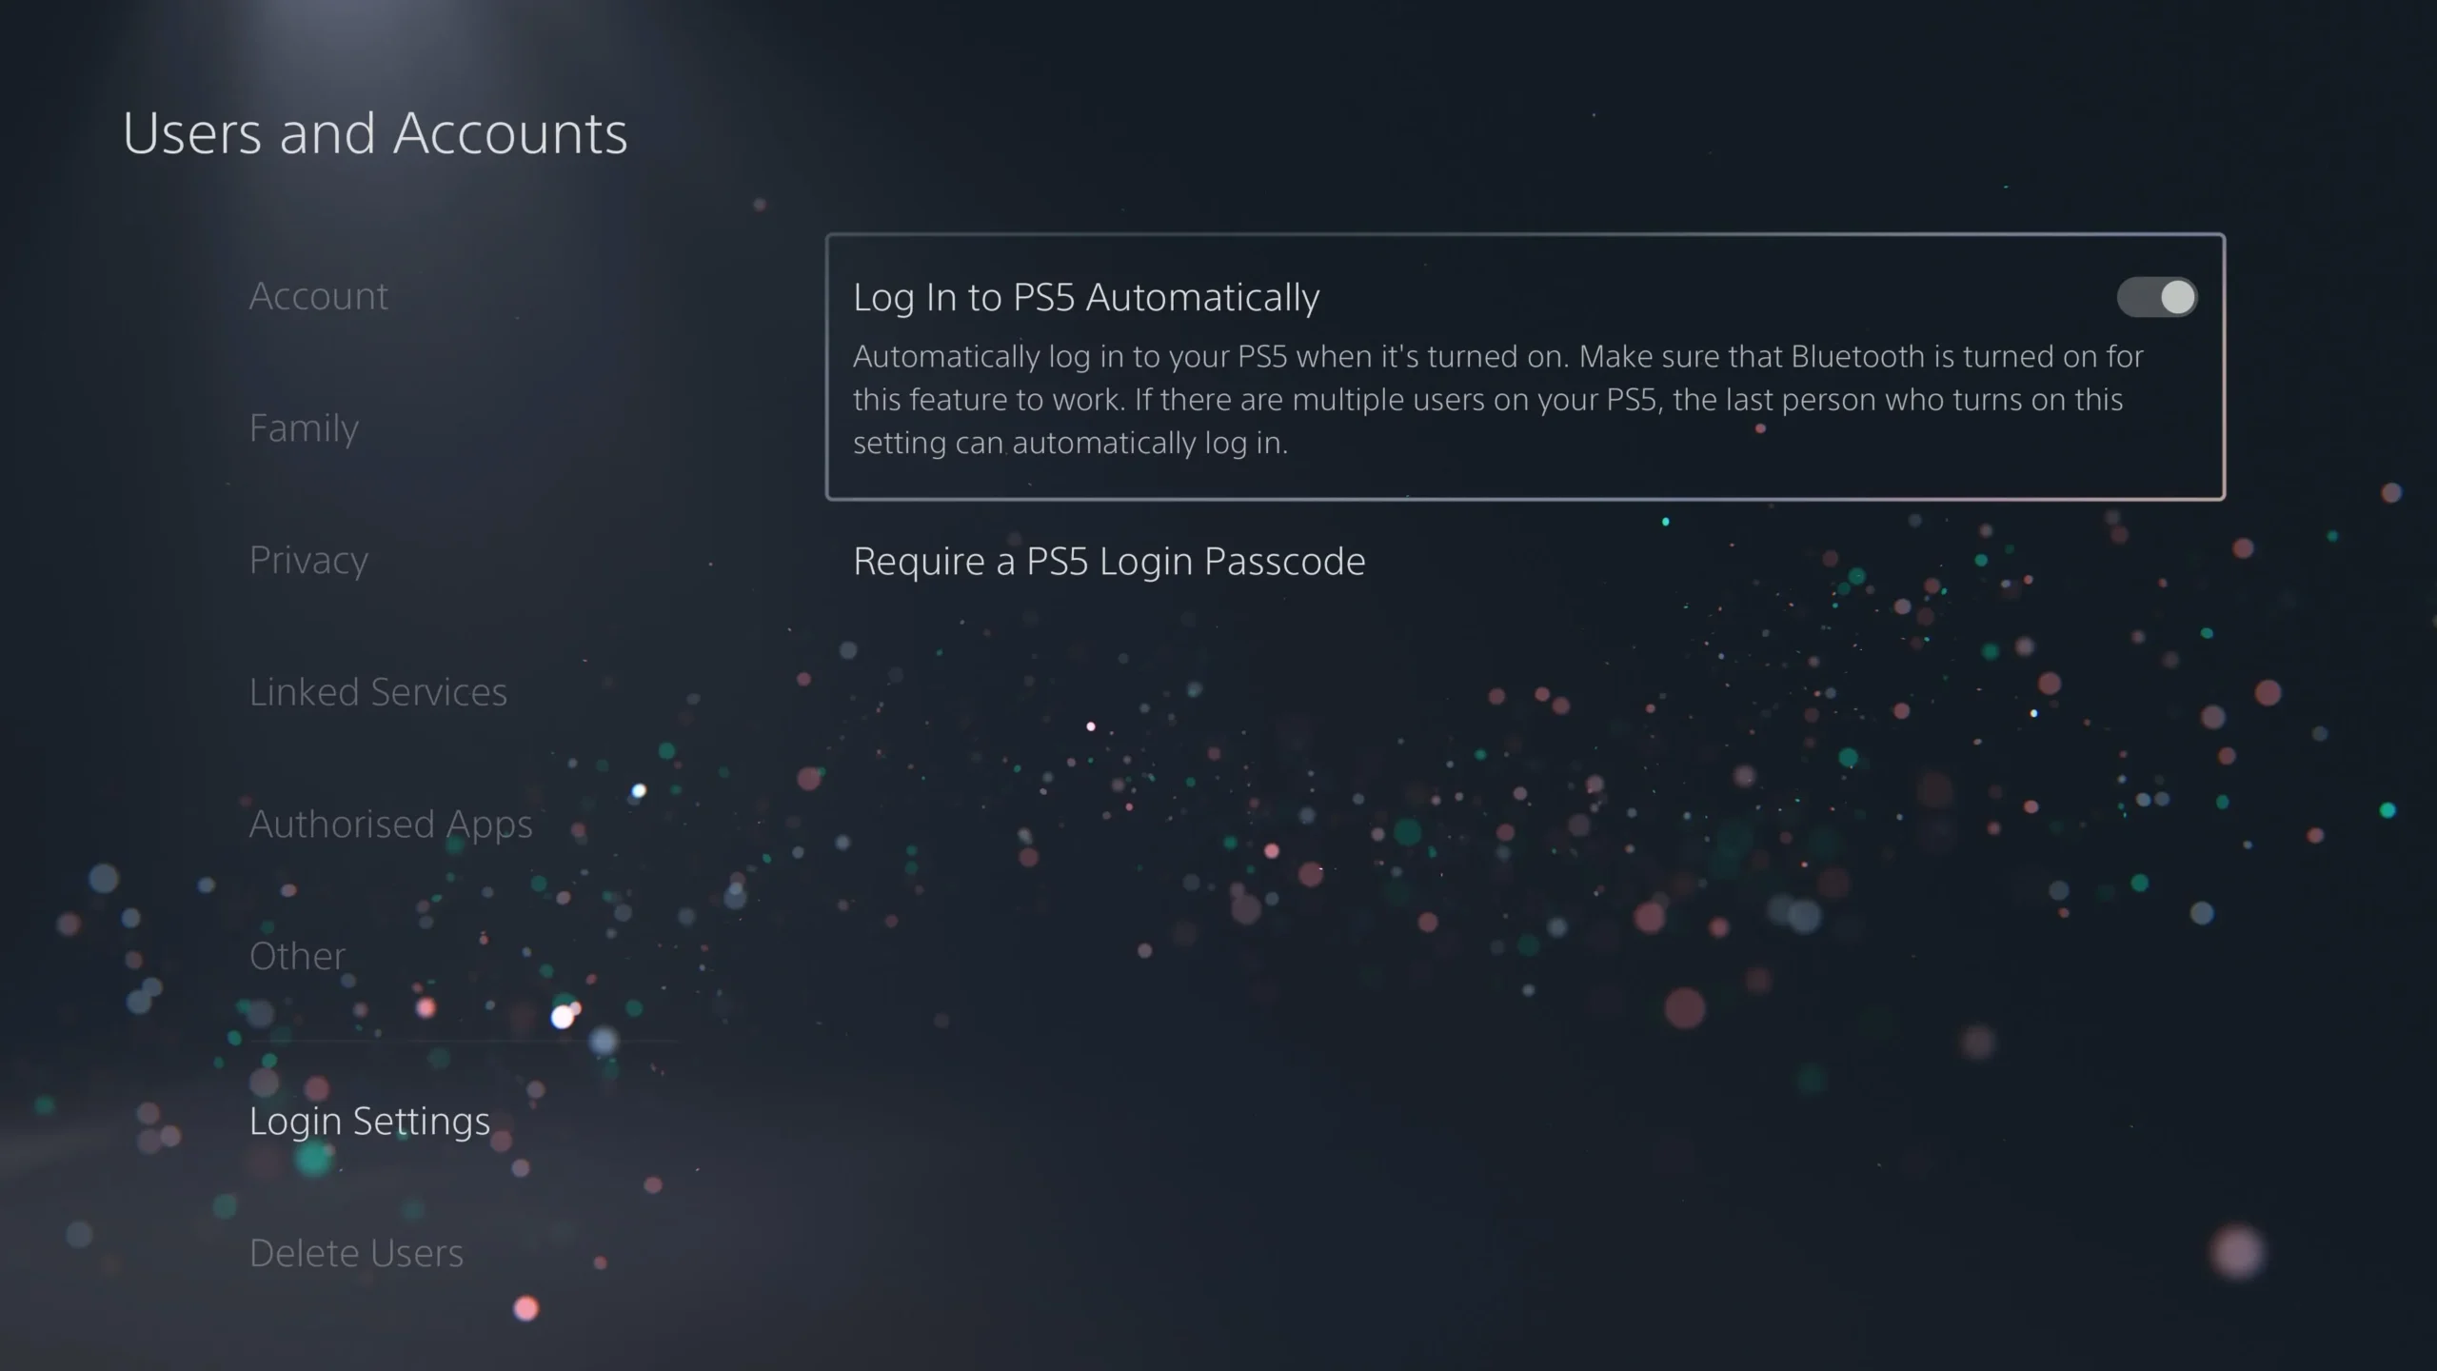This screenshot has width=2437, height=1371.
Task: Click the PS5 automatic login toggle icon
Action: click(2157, 296)
